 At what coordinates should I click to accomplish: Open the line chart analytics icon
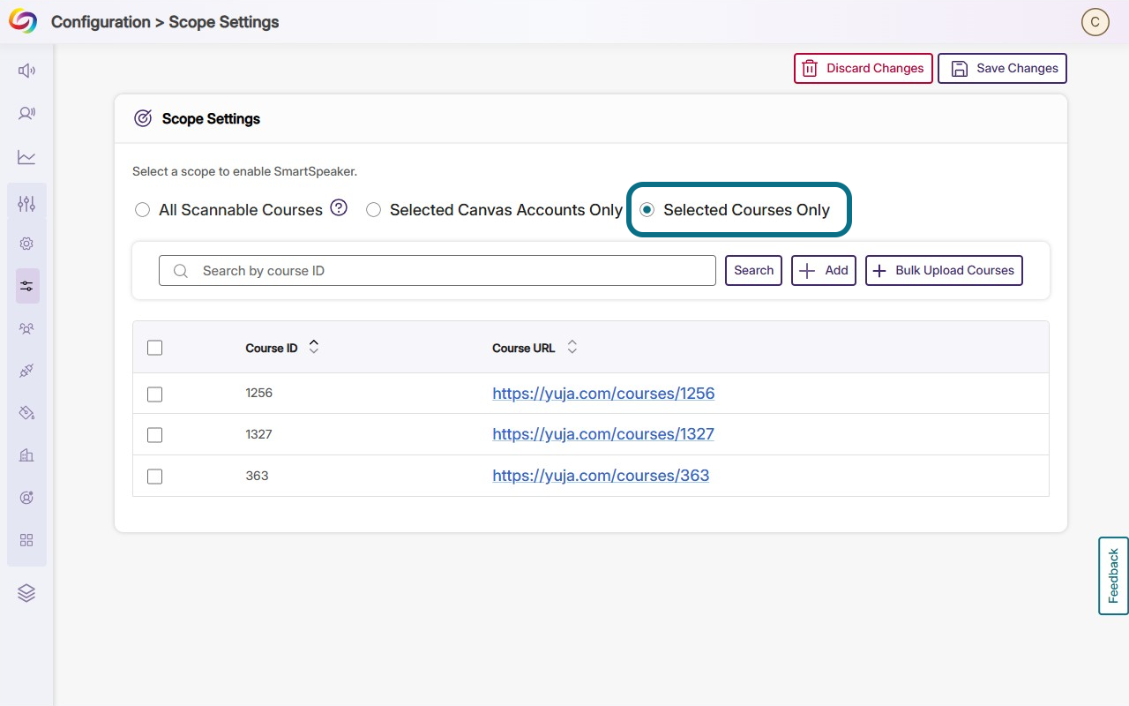[x=26, y=157]
